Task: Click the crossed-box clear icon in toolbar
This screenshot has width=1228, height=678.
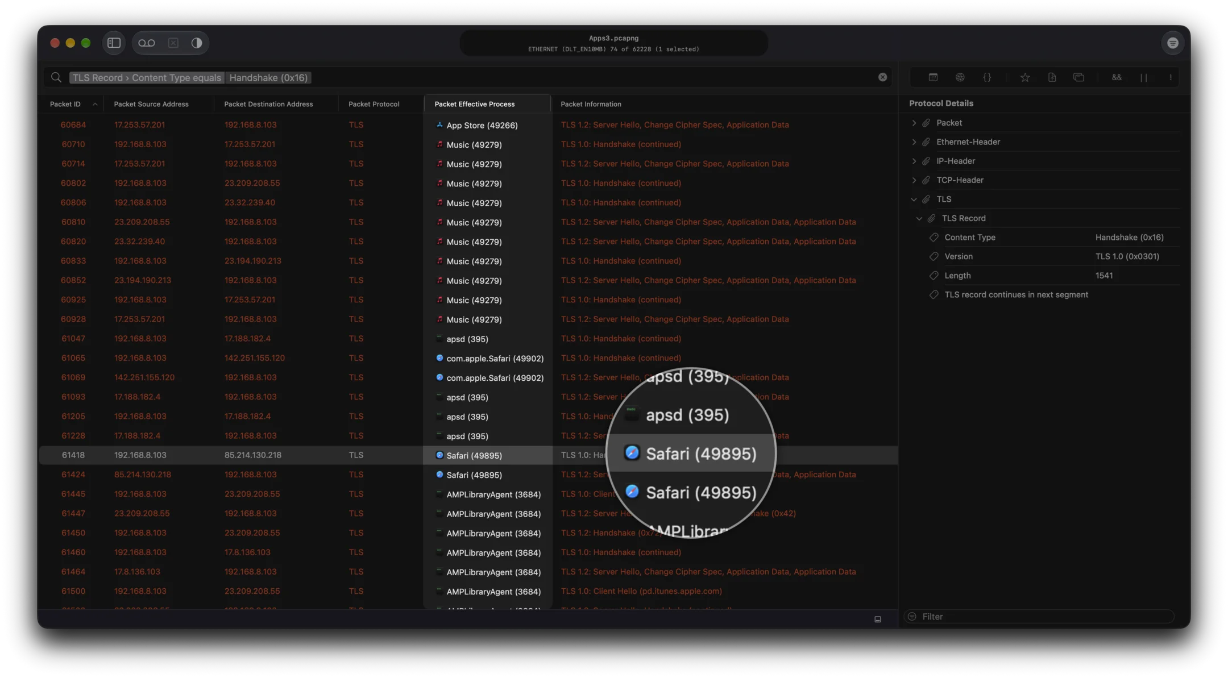Action: click(x=173, y=43)
